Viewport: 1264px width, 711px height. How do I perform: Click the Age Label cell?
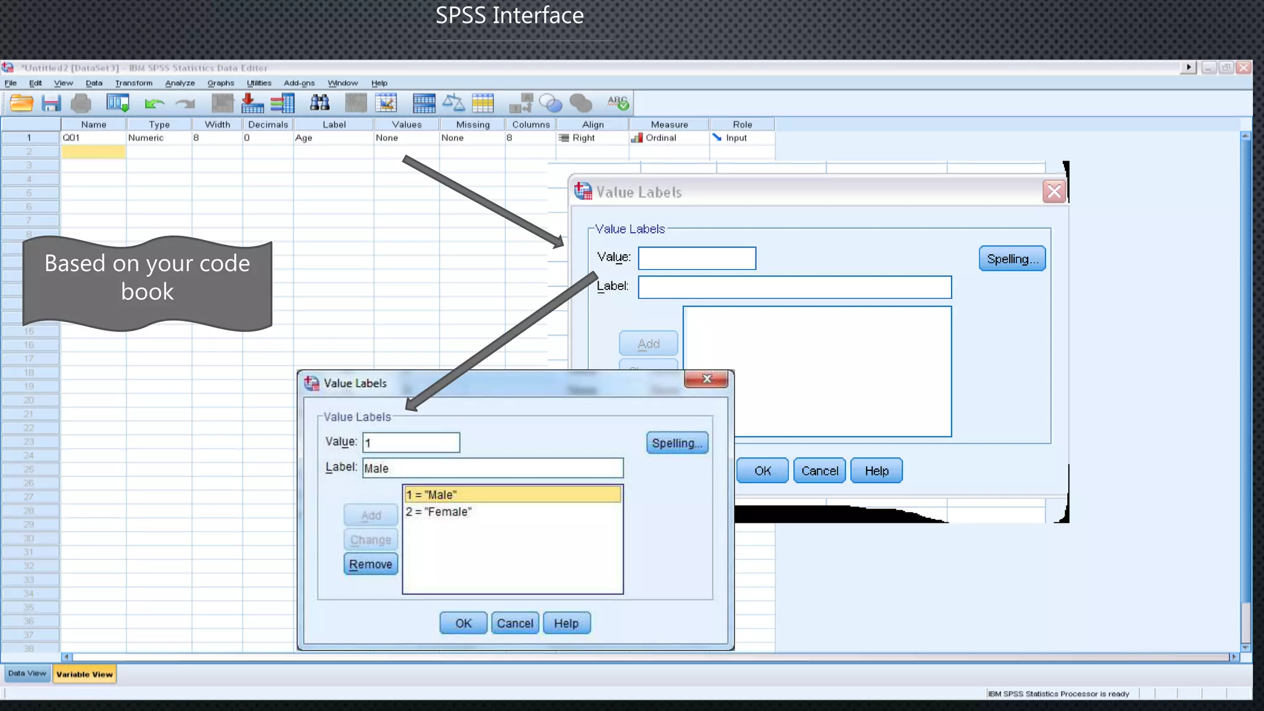[x=333, y=138]
